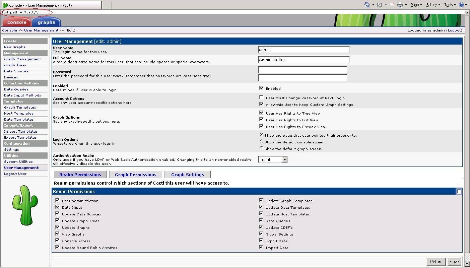Click the page favicon on browser tab
The width and height of the screenshot is (470, 268).
pos(5,5)
